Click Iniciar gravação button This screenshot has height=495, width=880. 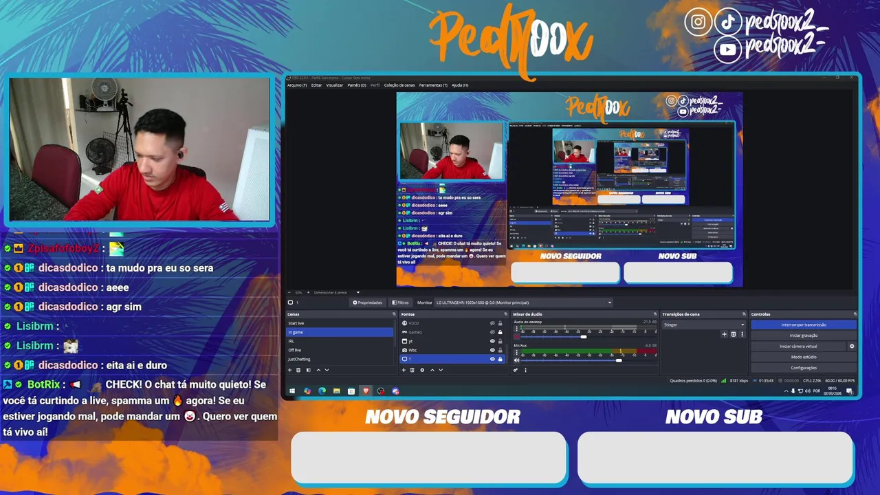[804, 335]
